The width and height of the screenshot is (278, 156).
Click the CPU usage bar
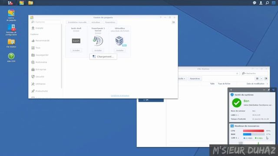254,131
